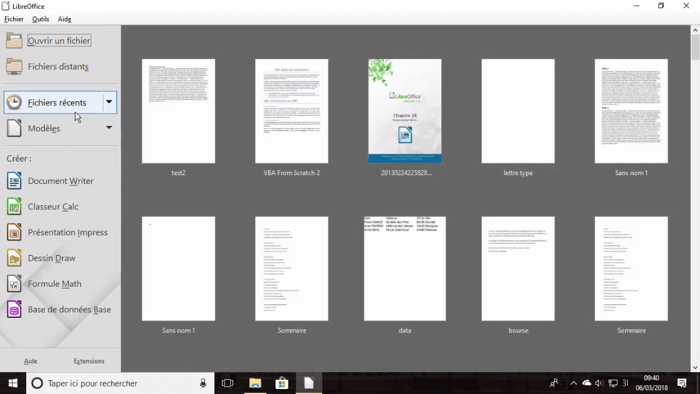
Task: Click the Base de données Base icon
Action: [14, 310]
